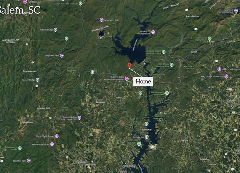Screen dimensions: 240x173
Task: Click the Salem town label
Action: (118, 97)
